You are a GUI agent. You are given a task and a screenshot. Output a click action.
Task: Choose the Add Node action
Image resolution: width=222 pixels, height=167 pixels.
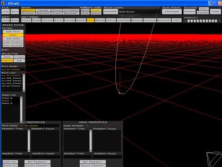13,38
